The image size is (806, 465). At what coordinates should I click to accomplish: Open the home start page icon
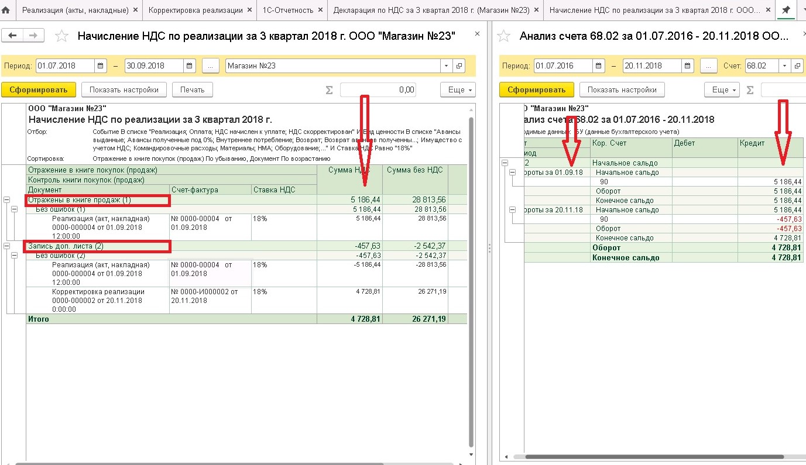click(6, 11)
